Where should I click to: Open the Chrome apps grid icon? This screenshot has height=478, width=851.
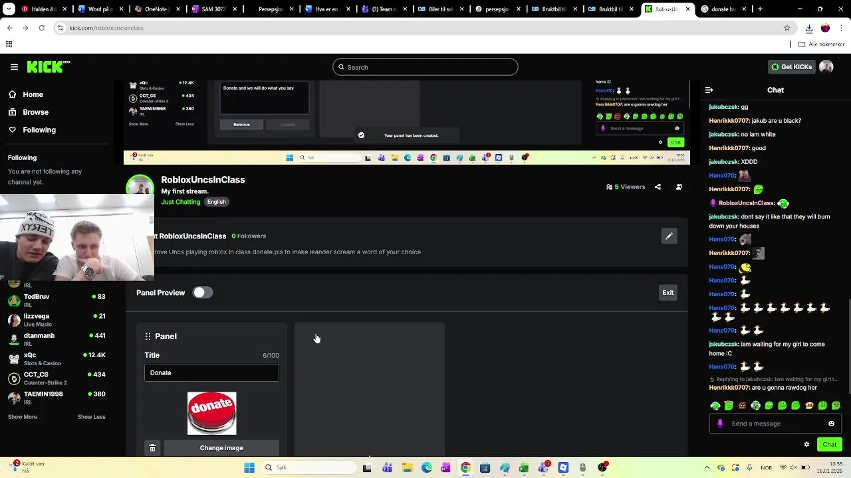[9, 44]
